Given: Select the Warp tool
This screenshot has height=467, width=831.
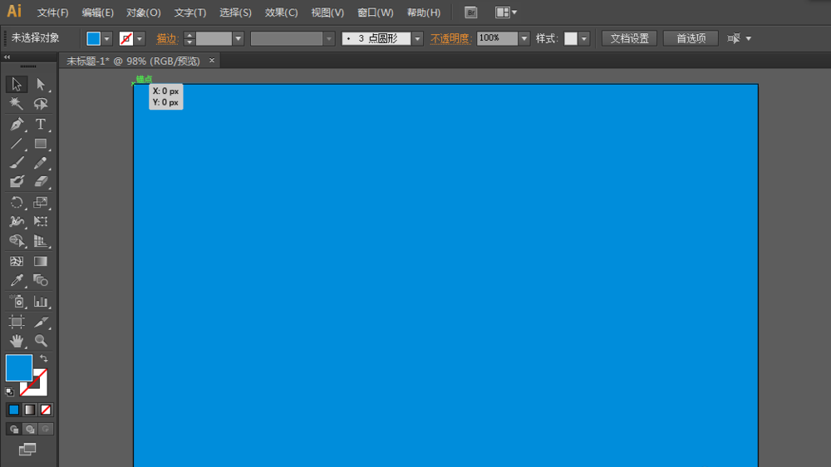Looking at the screenshot, I should [17, 221].
